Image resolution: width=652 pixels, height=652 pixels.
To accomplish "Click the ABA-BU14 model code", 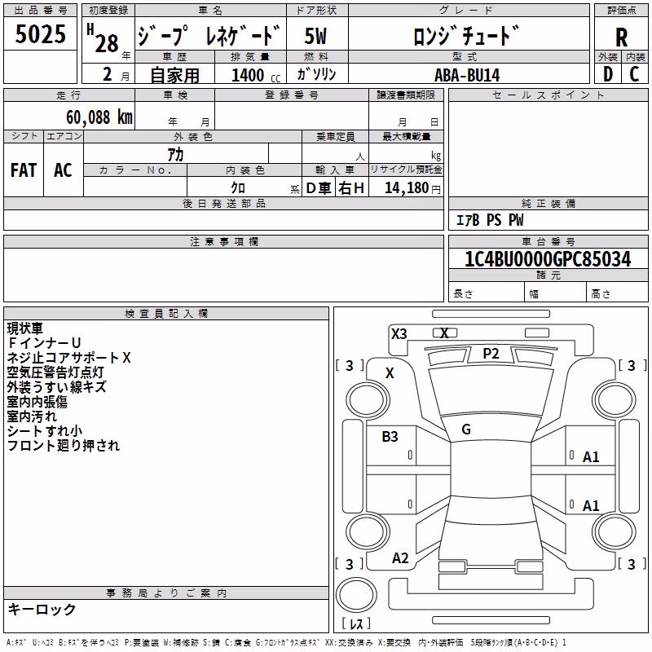I will (x=467, y=75).
